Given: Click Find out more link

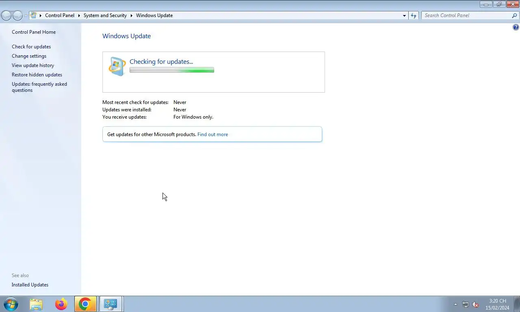Looking at the screenshot, I should pos(212,134).
